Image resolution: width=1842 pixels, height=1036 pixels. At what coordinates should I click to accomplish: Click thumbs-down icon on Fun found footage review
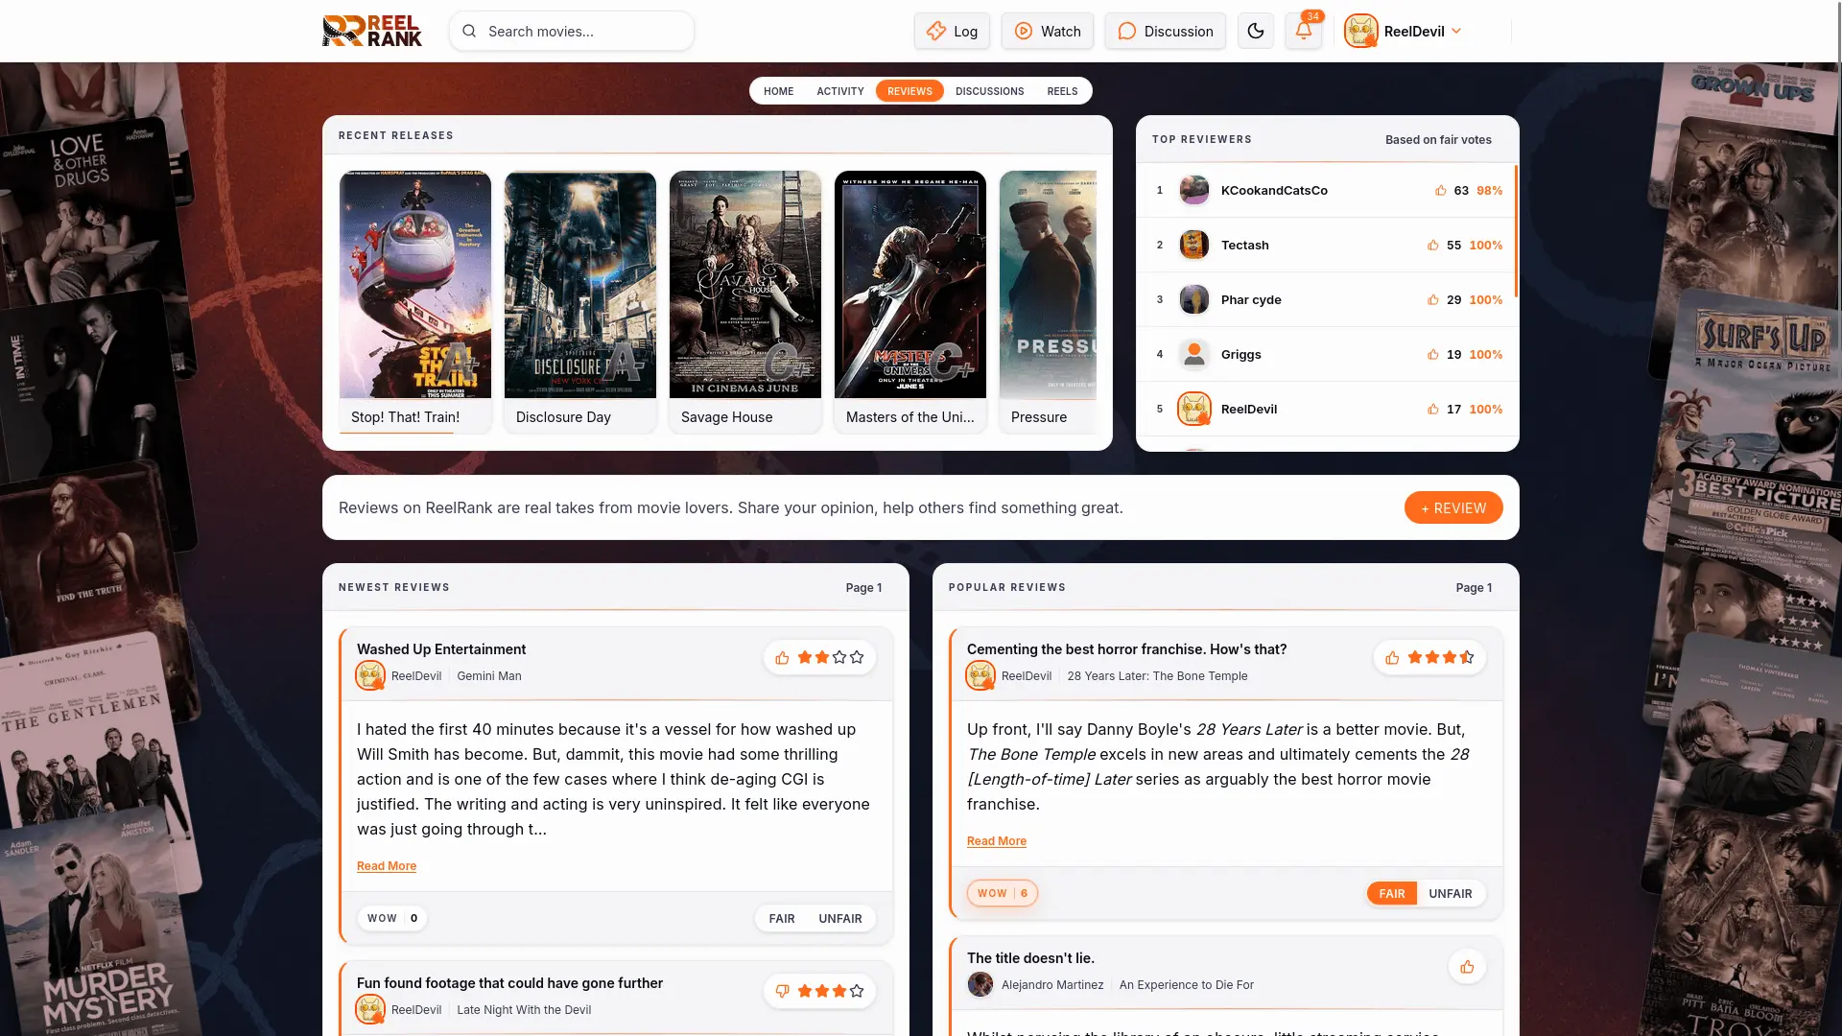coord(782,991)
